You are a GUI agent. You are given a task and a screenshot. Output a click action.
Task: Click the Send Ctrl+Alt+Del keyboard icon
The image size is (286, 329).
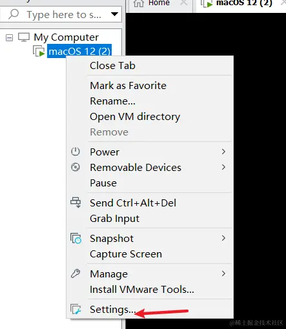click(x=76, y=203)
